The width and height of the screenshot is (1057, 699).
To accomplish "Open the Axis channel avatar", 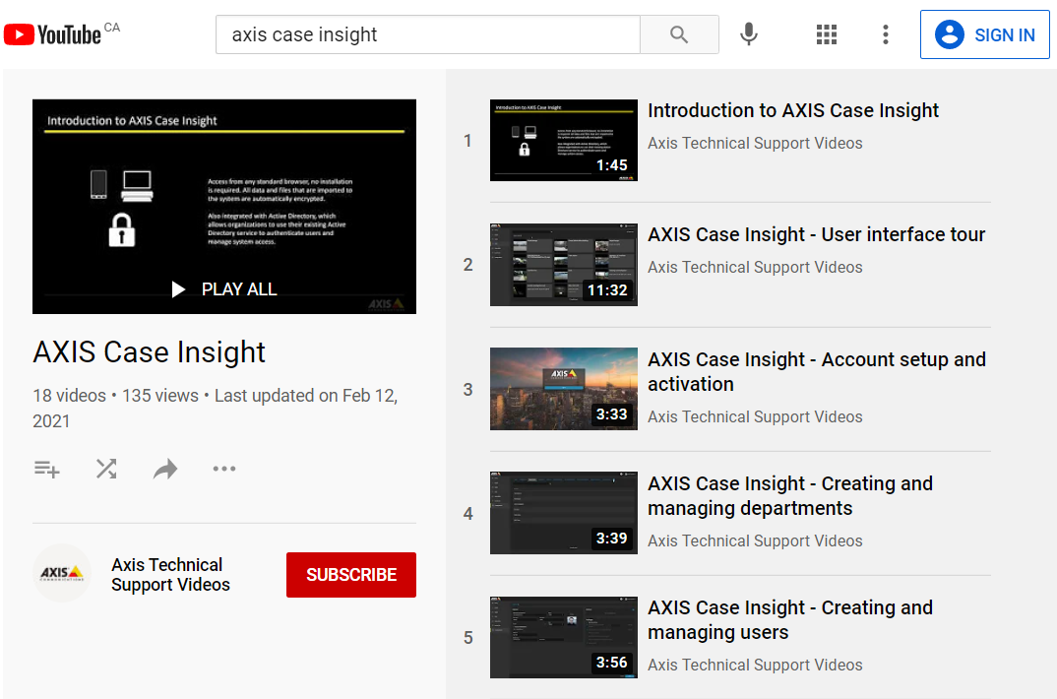I will click(x=61, y=573).
